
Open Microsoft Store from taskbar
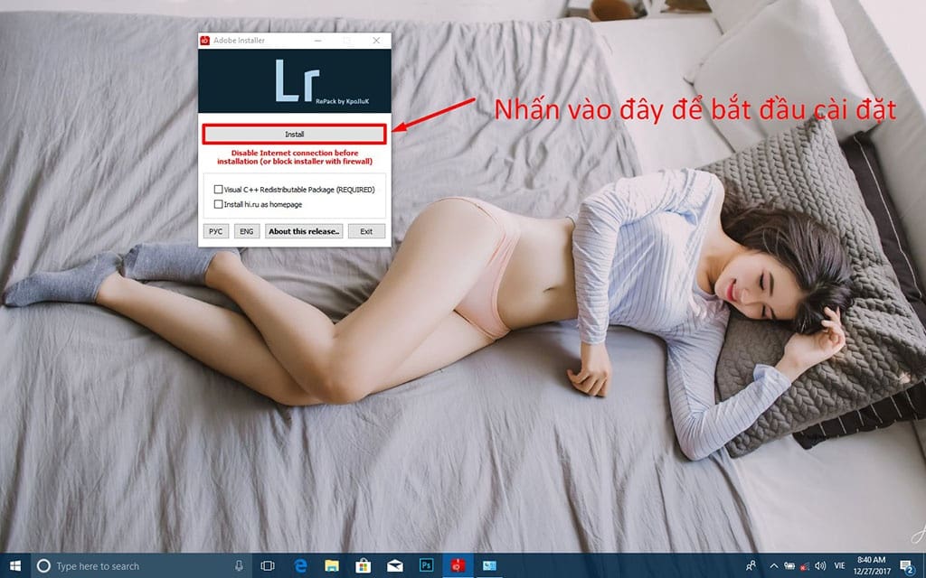[x=364, y=565]
